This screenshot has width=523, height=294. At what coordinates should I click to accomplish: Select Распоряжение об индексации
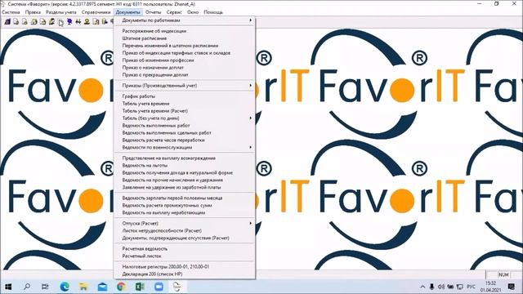point(185,31)
